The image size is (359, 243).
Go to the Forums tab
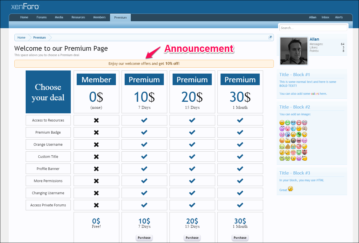coord(41,17)
